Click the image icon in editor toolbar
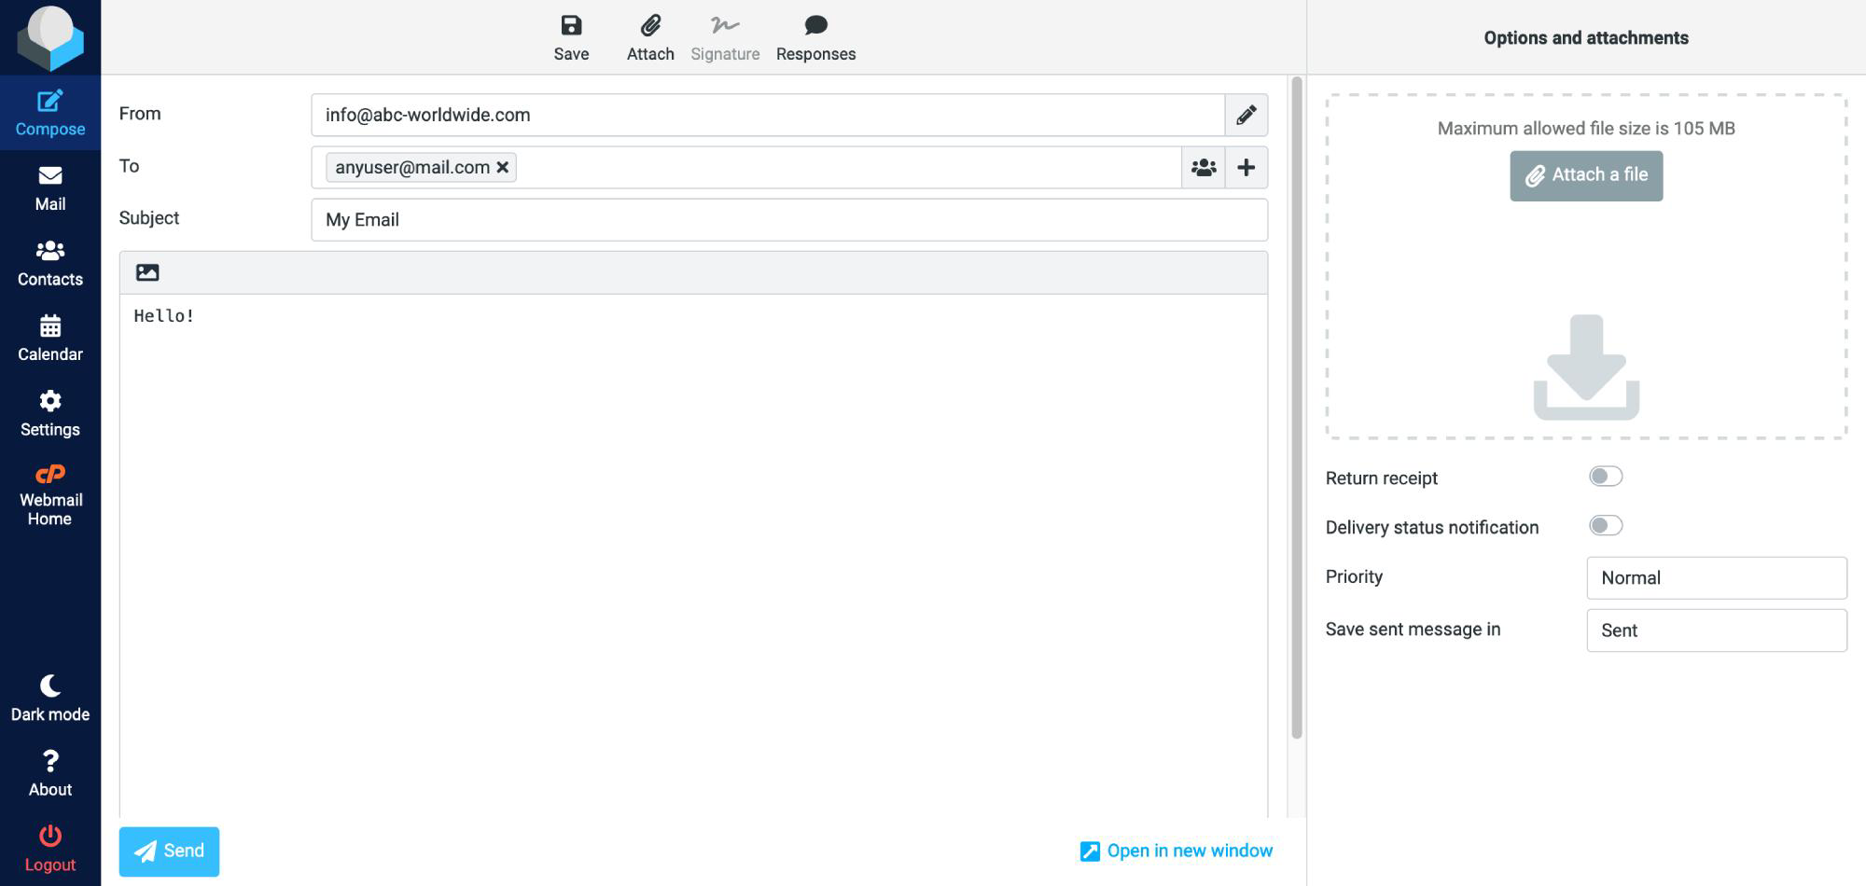 tap(147, 272)
